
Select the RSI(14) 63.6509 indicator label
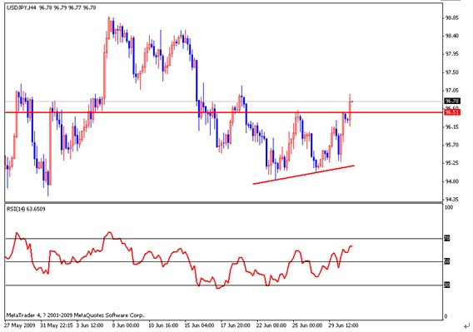[x=26, y=209]
